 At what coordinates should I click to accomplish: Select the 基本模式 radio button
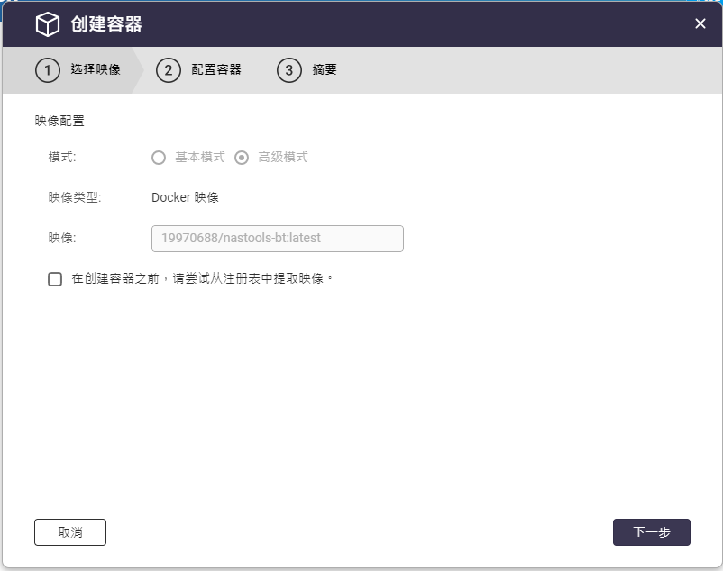[x=159, y=158]
